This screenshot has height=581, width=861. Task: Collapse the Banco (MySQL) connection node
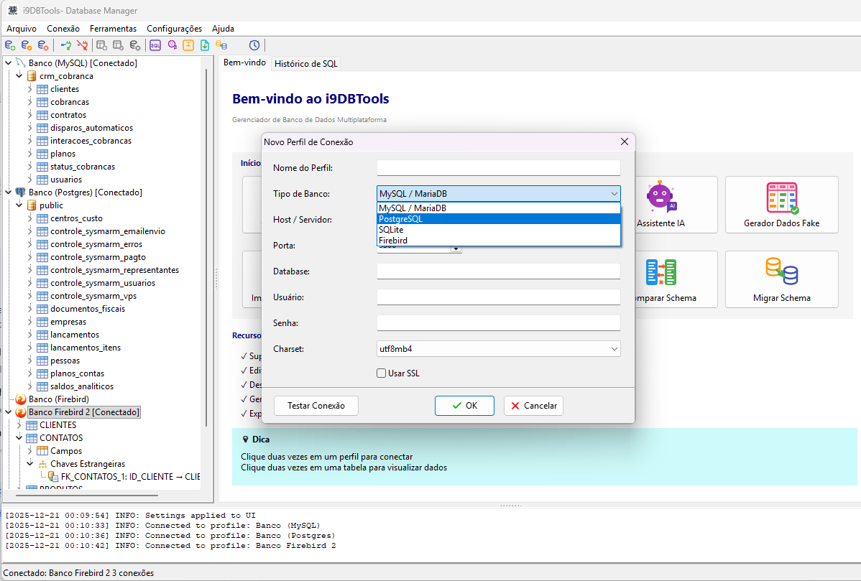point(8,63)
